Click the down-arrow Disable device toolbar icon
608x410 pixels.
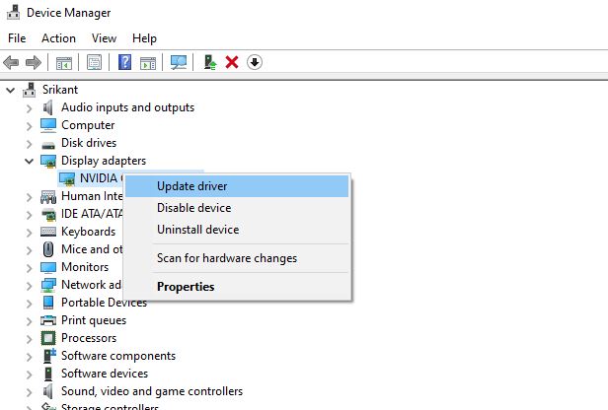255,62
